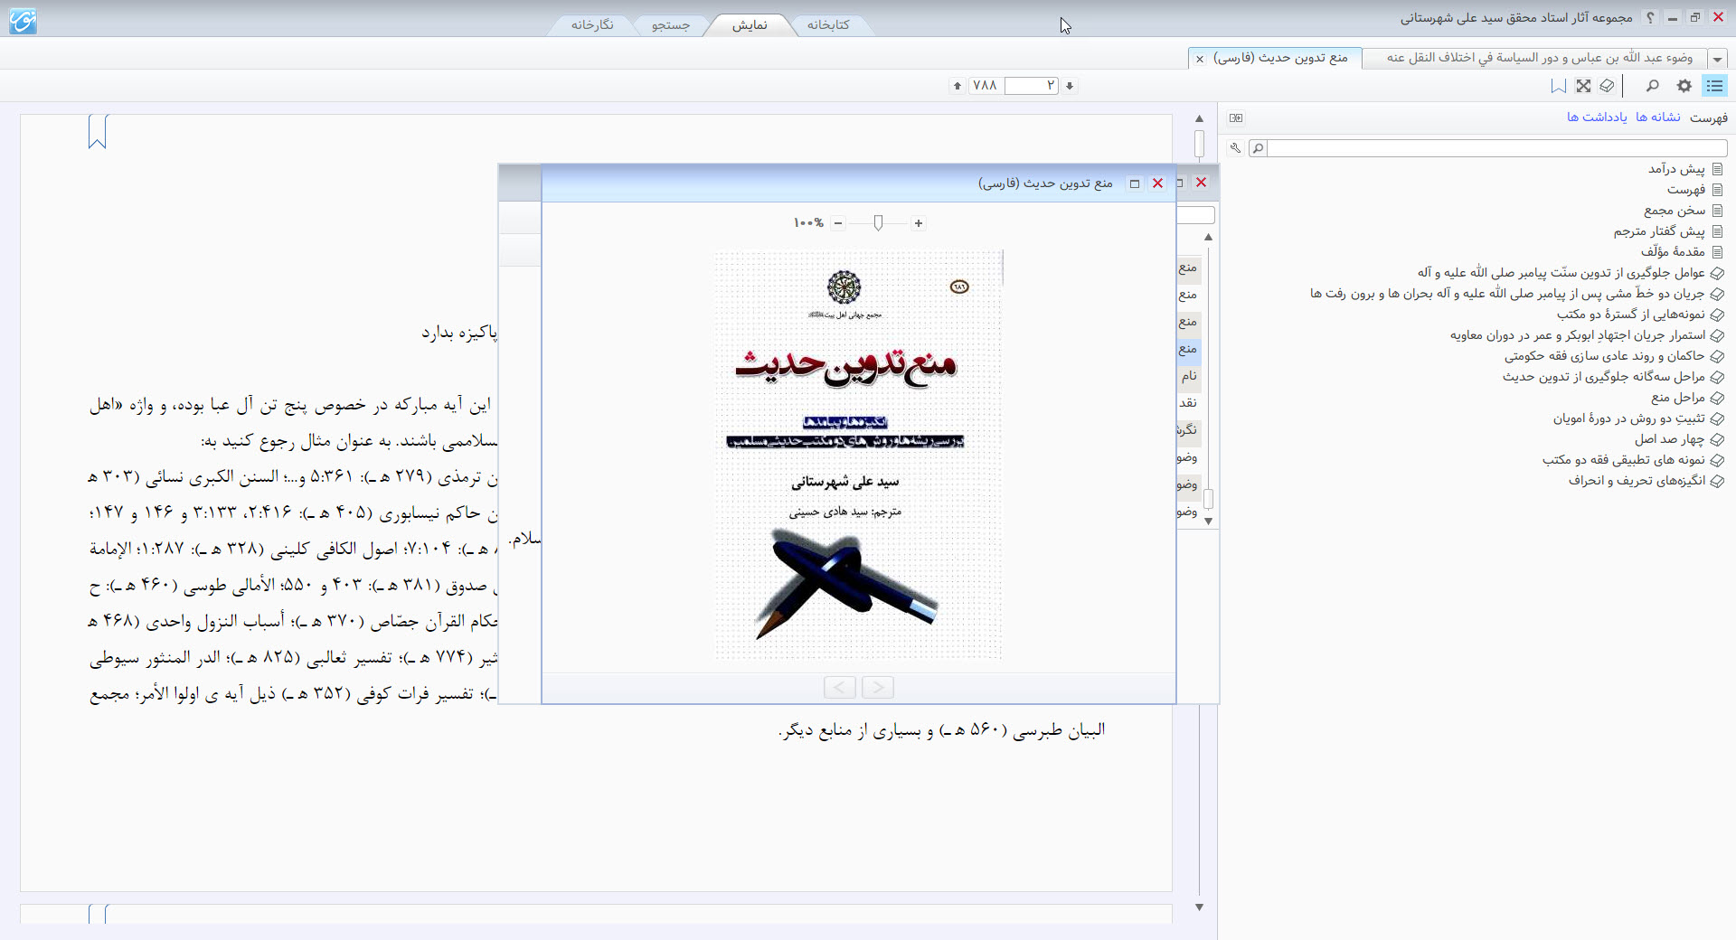
Task: Click the panel detach icon near فهرست tabs
Action: tap(1236, 117)
